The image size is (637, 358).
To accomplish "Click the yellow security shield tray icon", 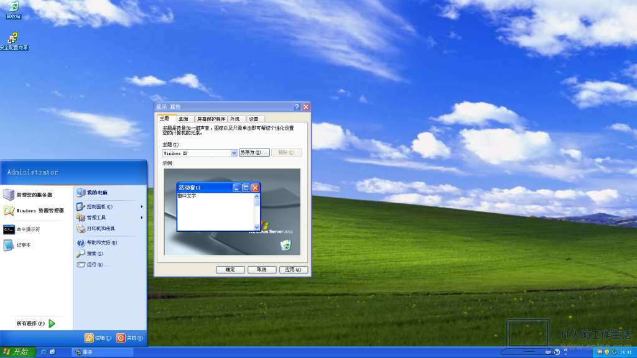I will tap(607, 352).
